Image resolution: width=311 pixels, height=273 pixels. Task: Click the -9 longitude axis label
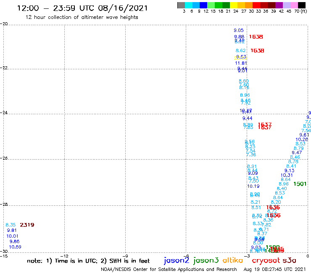125,256
